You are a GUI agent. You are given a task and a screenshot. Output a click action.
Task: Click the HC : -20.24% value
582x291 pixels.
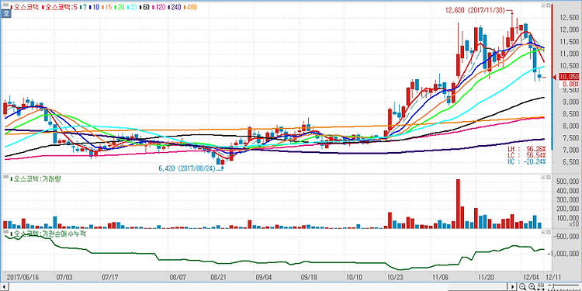526,162
